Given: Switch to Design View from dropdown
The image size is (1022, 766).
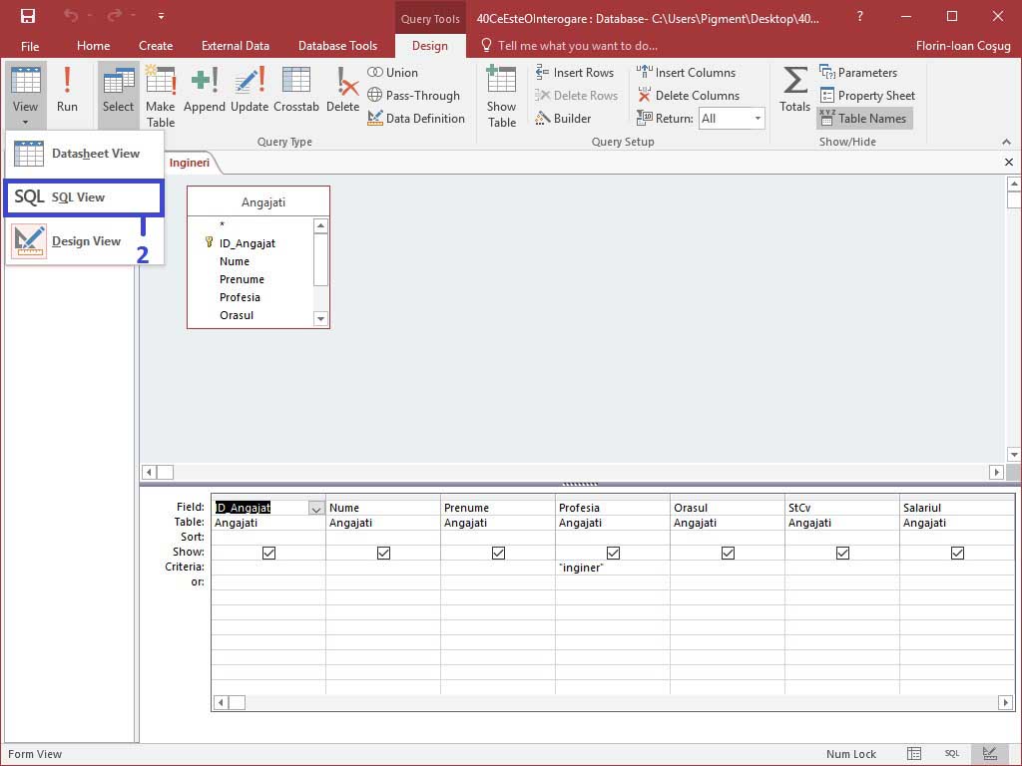Looking at the screenshot, I should coord(84,241).
